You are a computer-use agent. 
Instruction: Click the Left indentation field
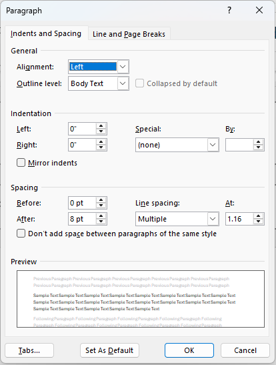(x=82, y=129)
